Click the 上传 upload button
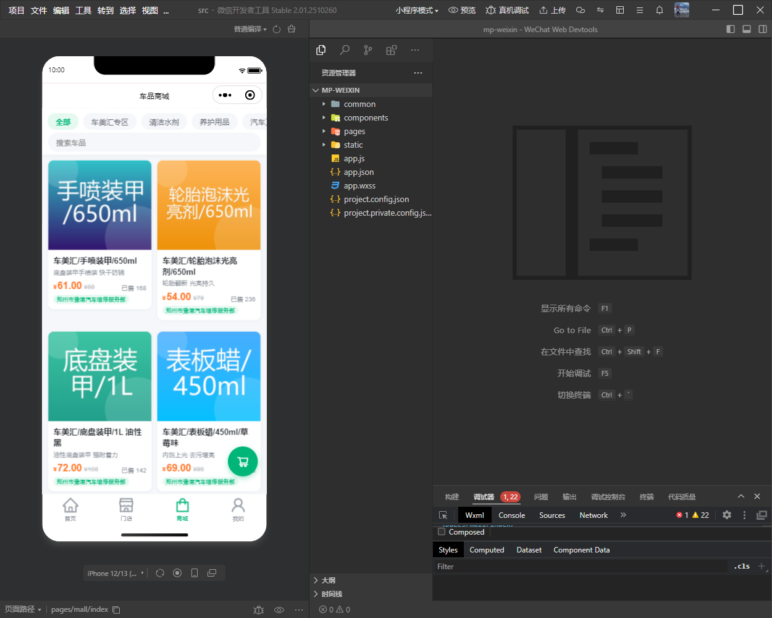 point(552,10)
